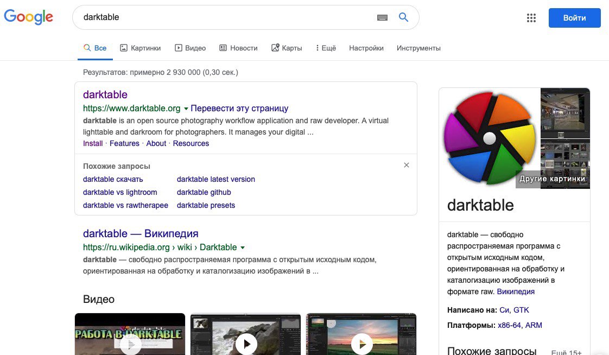
Task: Switch to the Картинки tab
Action: (140, 48)
